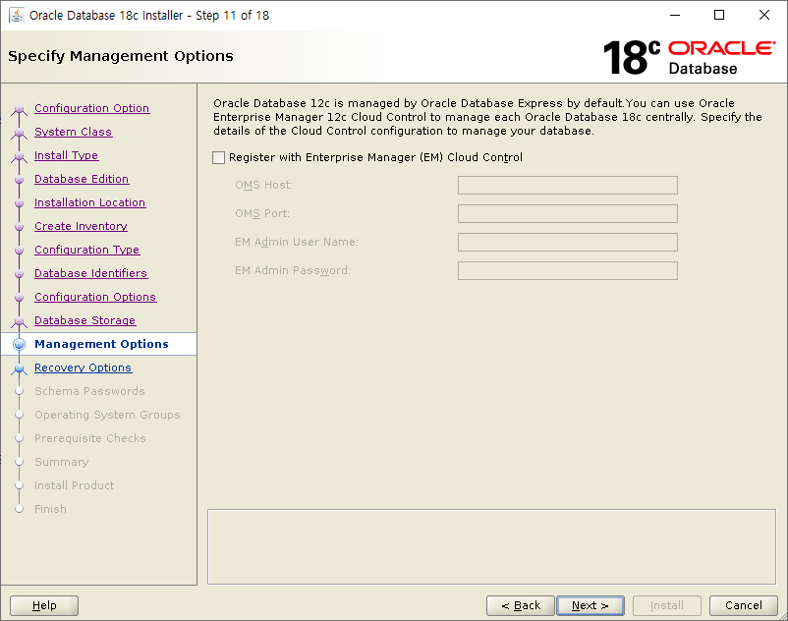788x621 pixels.
Task: Proceed with the Next button
Action: (x=591, y=605)
